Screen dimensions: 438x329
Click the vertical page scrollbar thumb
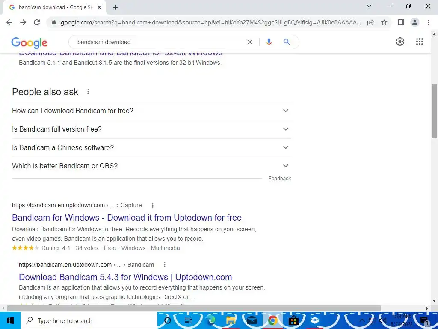(434, 111)
